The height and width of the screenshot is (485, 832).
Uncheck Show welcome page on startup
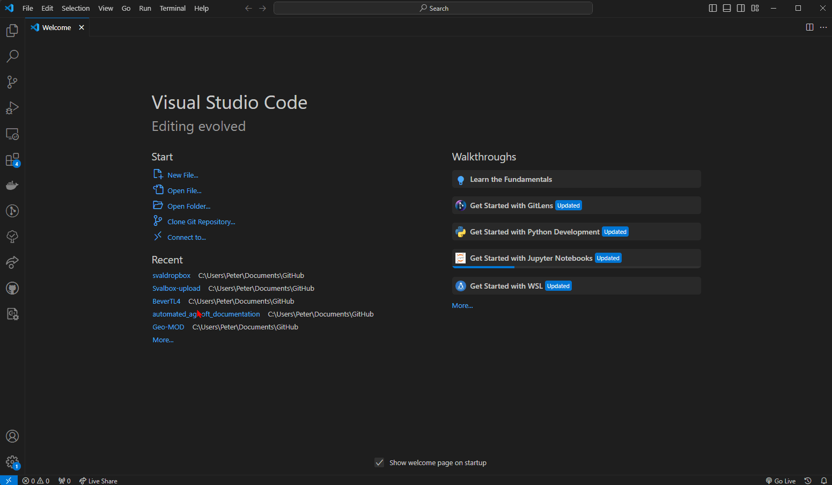point(379,462)
